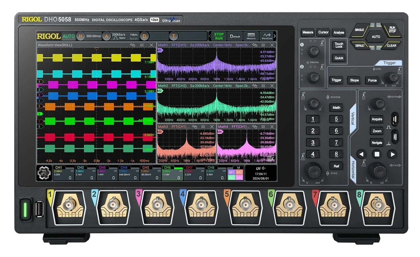This screenshot has height=257, width=420.
Task: Tap the Measure ruler icon on screen
Action: pyautogui.click(x=251, y=36)
